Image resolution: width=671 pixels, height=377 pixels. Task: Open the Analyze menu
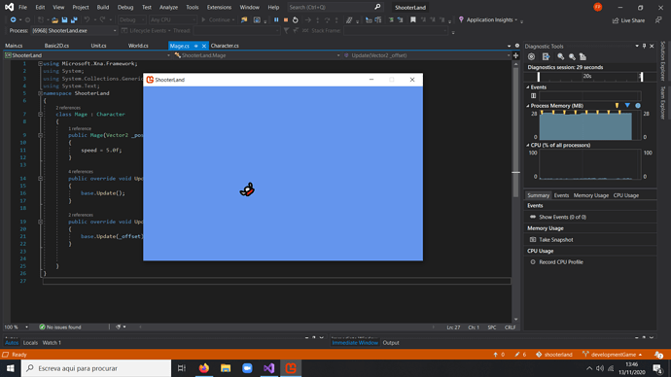tap(168, 7)
